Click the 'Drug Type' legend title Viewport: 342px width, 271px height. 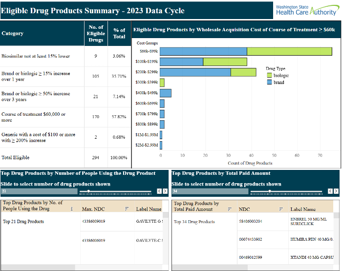click(276, 68)
